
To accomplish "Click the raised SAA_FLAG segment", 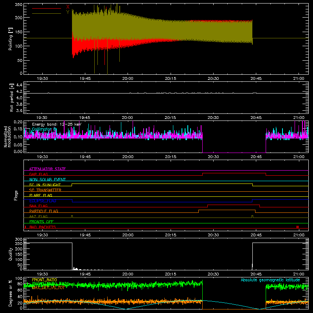I will click(x=234, y=205).
